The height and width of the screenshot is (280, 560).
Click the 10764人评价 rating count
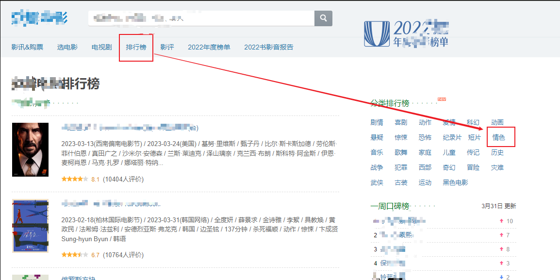tap(123, 255)
